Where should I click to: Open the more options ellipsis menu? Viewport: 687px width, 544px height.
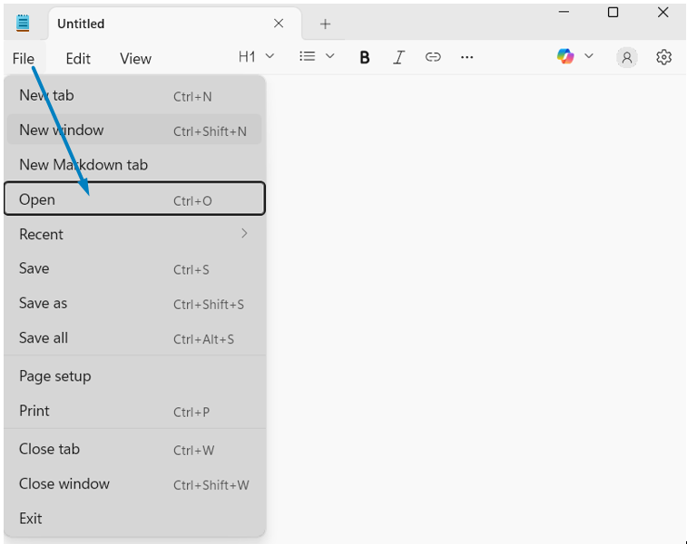[467, 57]
